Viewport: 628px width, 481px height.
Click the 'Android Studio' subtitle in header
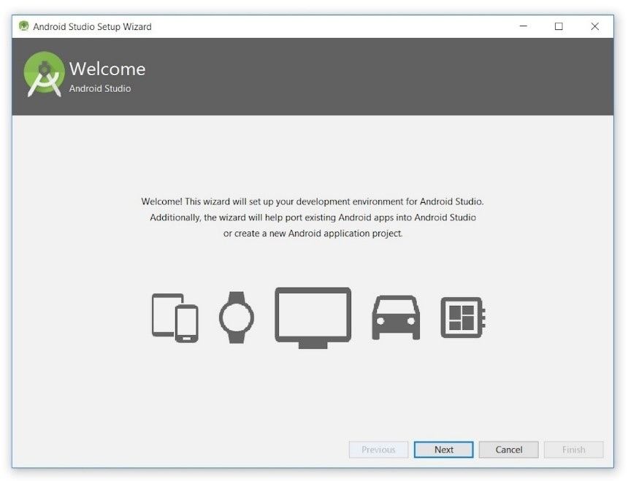coord(100,88)
